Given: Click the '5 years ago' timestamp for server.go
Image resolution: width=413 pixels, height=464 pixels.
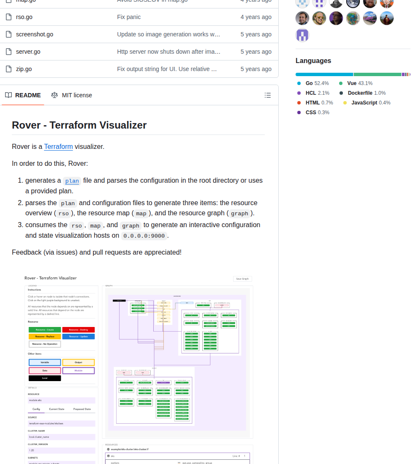Looking at the screenshot, I should tap(256, 52).
